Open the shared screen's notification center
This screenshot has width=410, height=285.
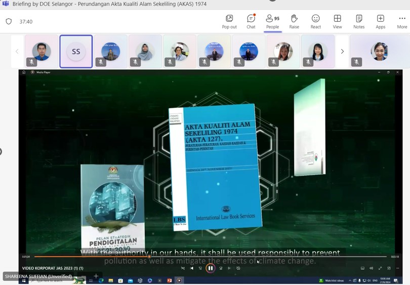396,280
